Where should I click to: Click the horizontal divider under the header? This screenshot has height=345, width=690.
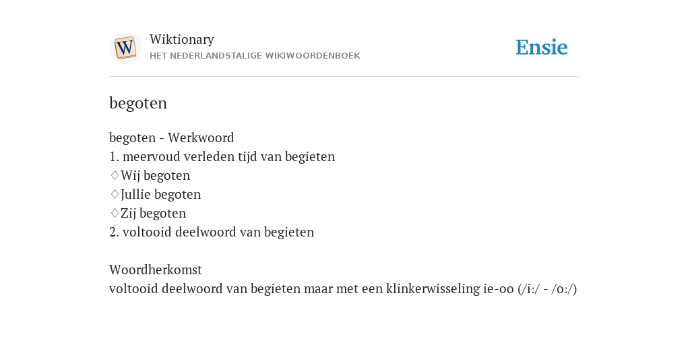point(345,77)
